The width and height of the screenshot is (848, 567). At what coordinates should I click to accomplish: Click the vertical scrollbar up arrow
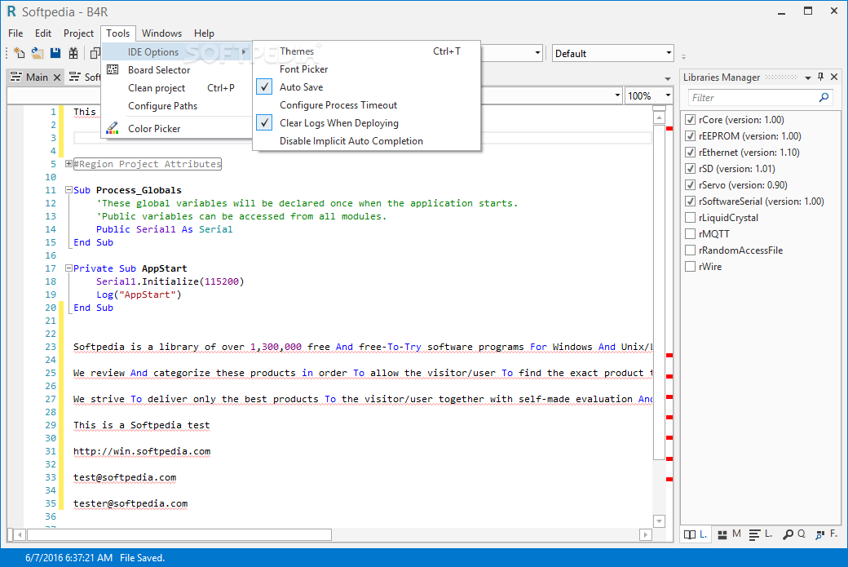click(659, 117)
